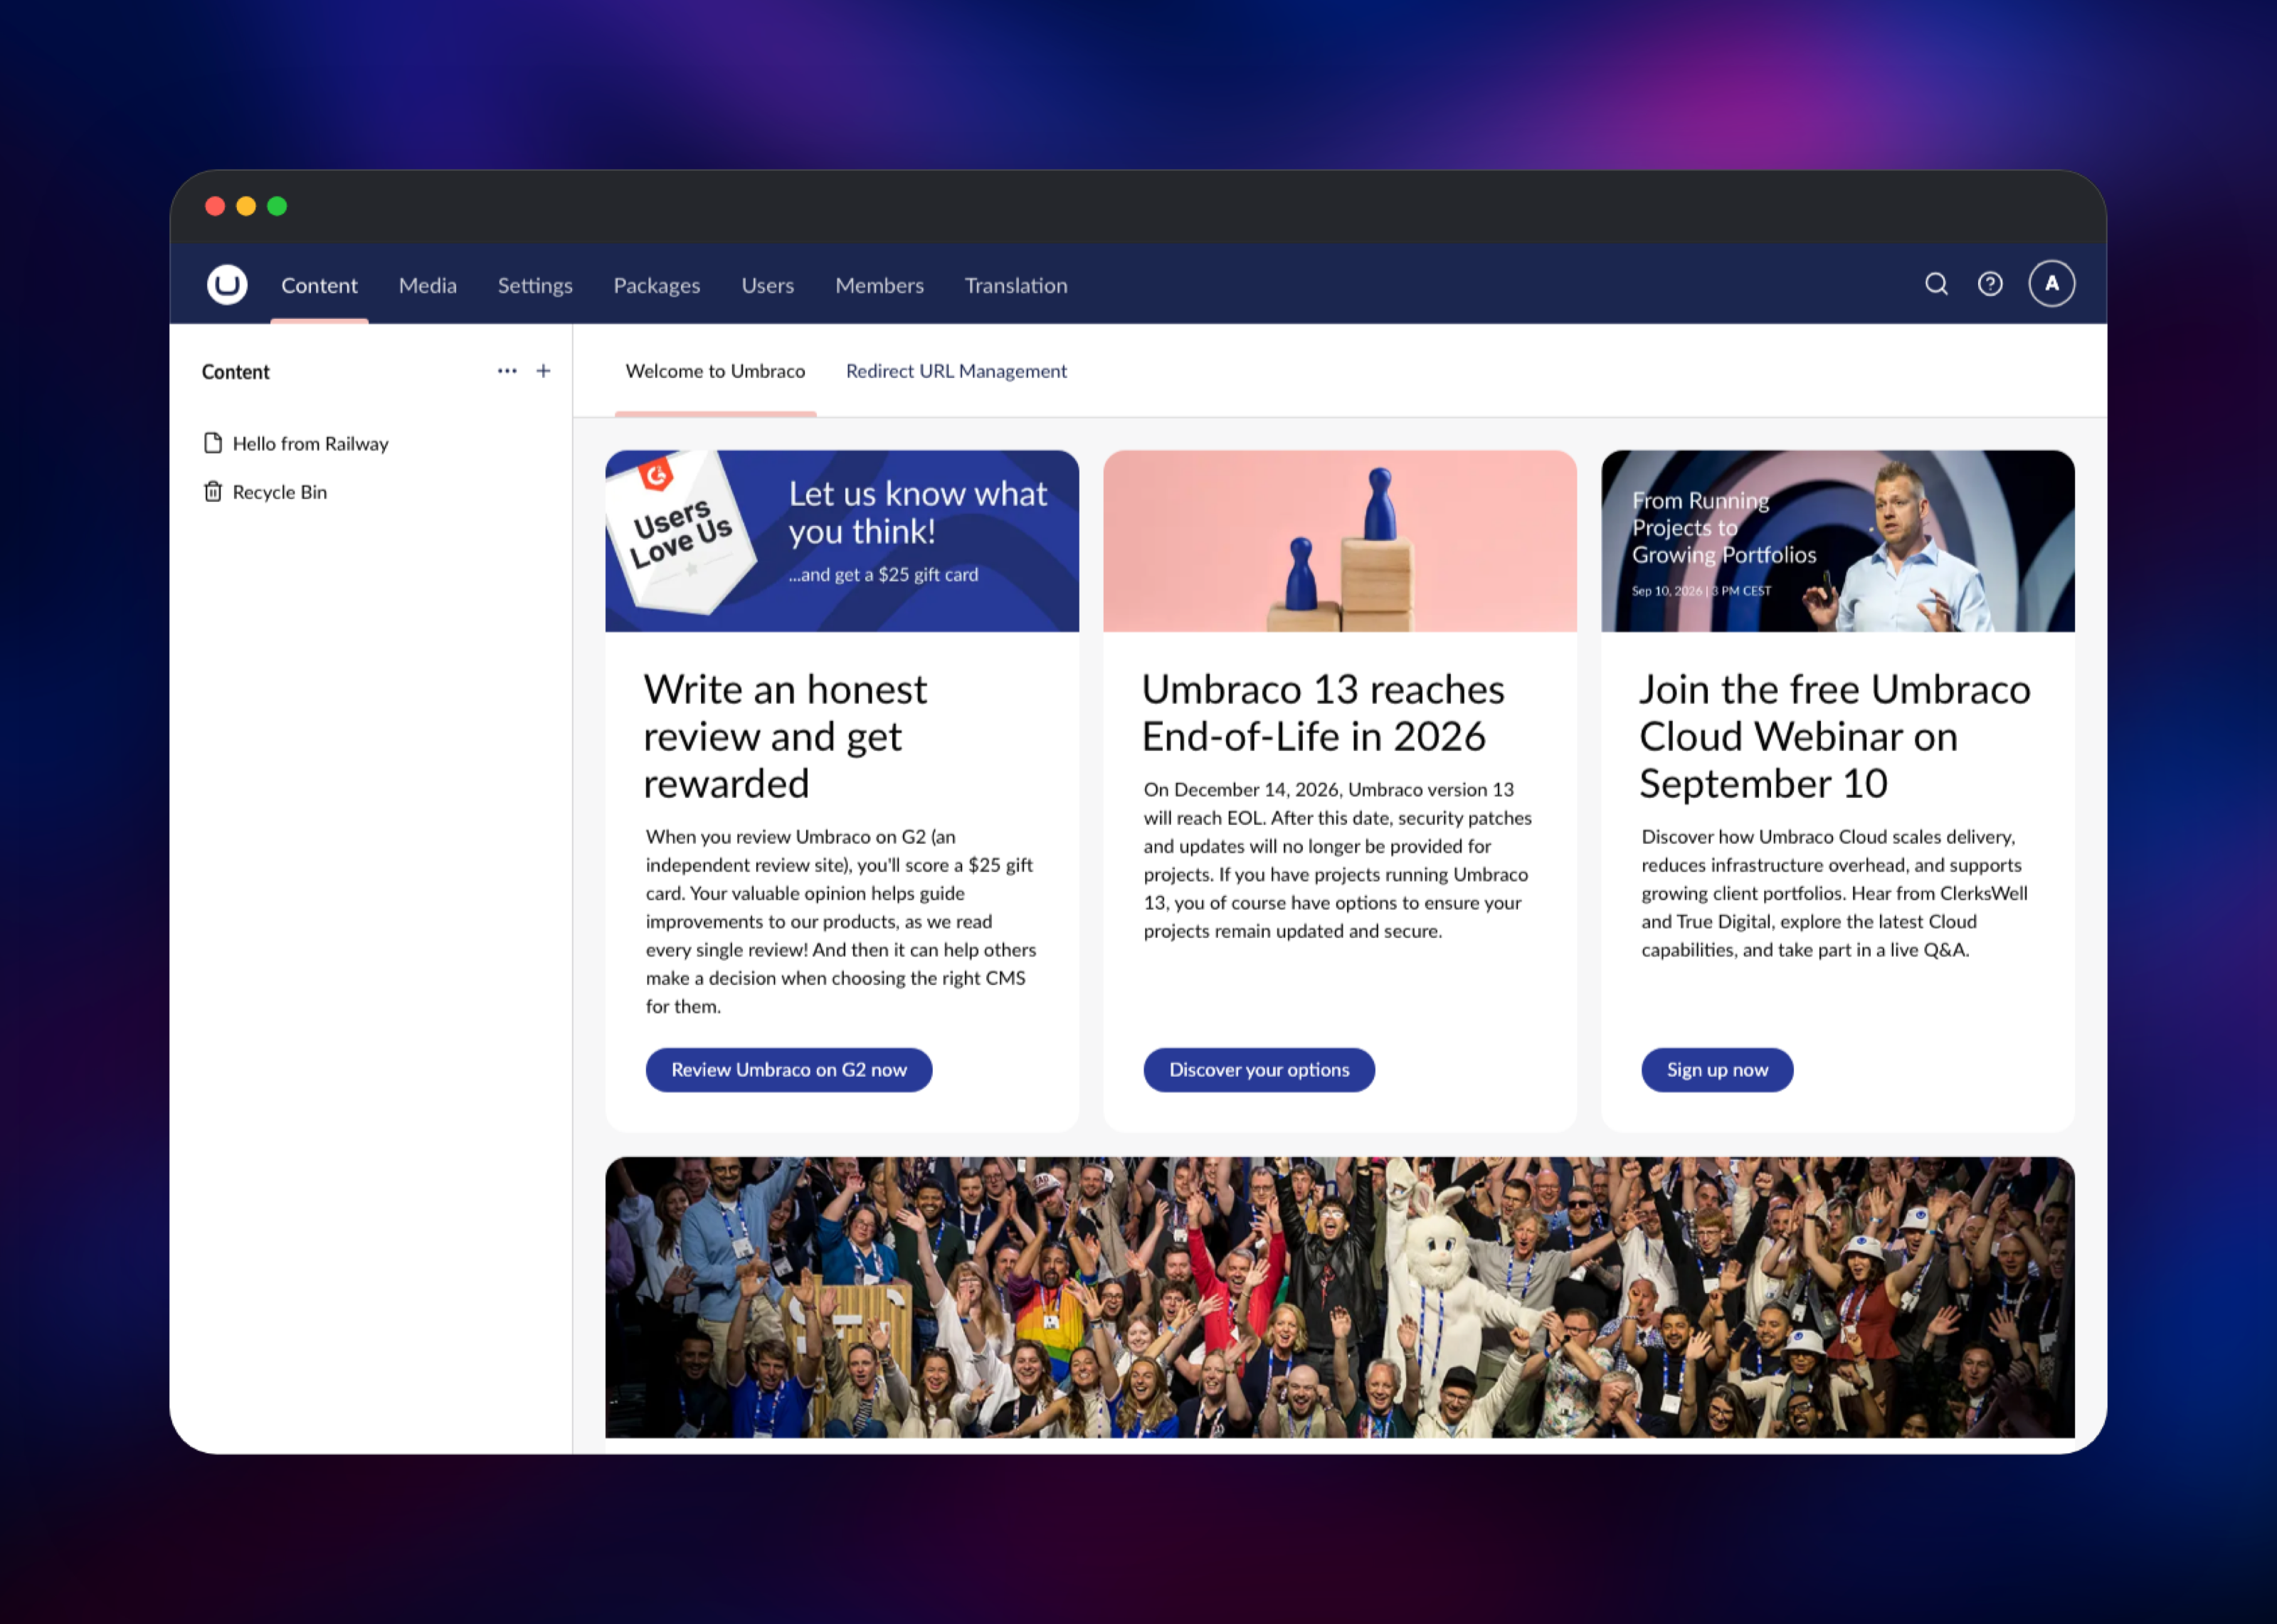
Task: Click the red close window dot
Action: 215,206
